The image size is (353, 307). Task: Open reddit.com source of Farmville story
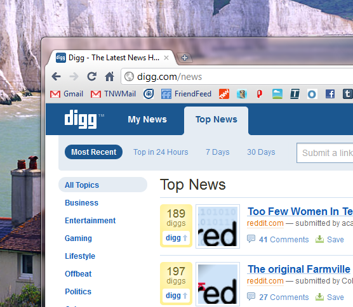(265, 281)
